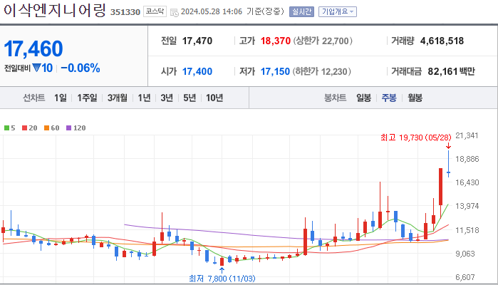Click the green 5 moving average swatch
The width and height of the screenshot is (498, 285).
point(6,128)
